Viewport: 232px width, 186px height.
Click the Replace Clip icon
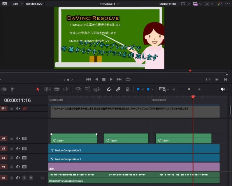(97, 89)
